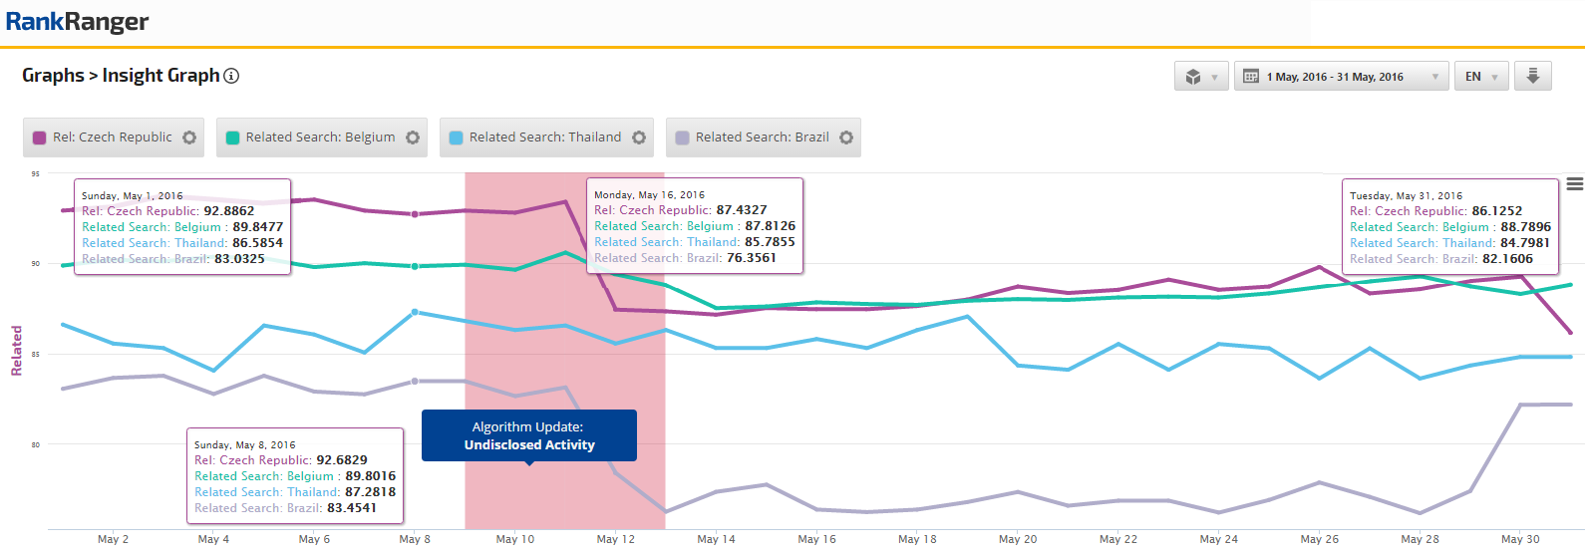Screen dimensions: 1585x555
Task: Click the purple Czech Republic color swatch
Action: [40, 139]
